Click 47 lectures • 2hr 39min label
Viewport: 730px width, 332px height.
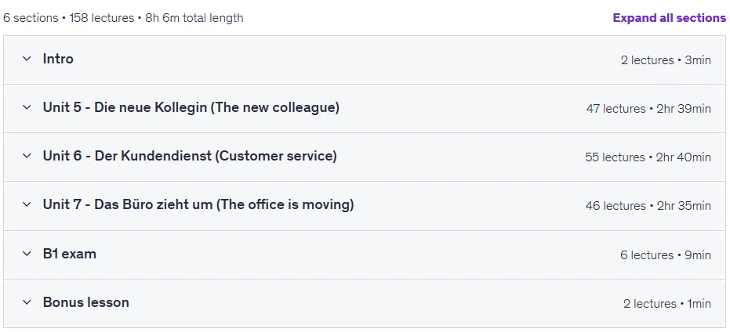[648, 109]
